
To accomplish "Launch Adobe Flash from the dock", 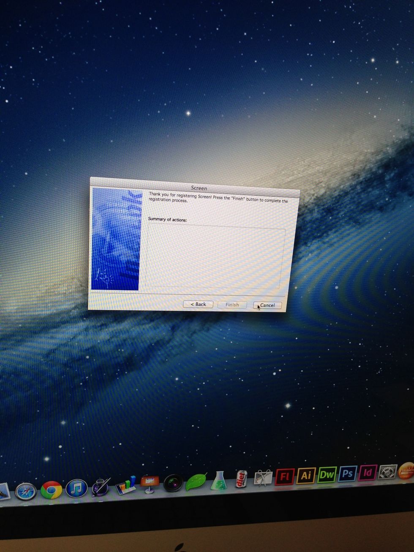I will point(284,476).
